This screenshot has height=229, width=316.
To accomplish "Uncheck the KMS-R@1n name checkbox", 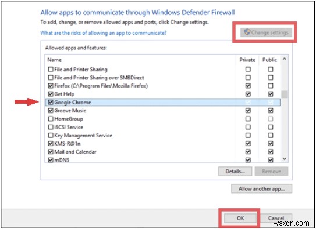I will click(51, 144).
